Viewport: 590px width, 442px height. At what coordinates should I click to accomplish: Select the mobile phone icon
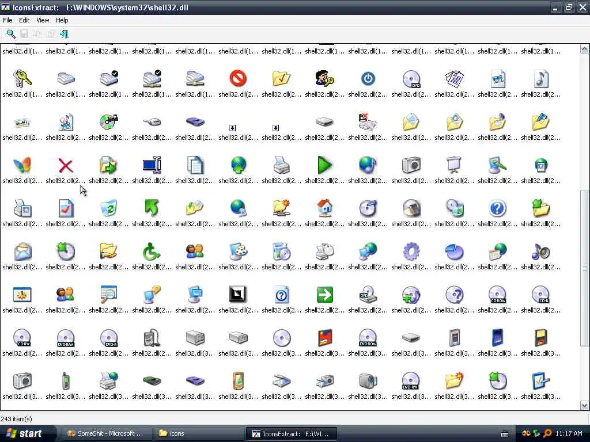pos(66,381)
